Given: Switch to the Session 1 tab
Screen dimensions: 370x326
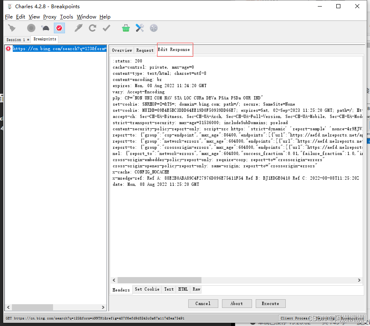Looking at the screenshot, I should coord(18,39).
